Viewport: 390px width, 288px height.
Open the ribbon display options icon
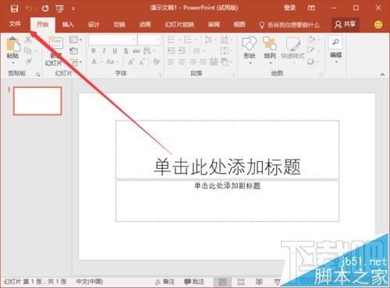(311, 8)
